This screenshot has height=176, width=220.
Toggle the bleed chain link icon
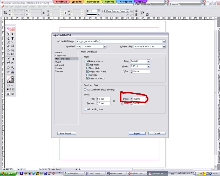pyautogui.click(x=114, y=101)
